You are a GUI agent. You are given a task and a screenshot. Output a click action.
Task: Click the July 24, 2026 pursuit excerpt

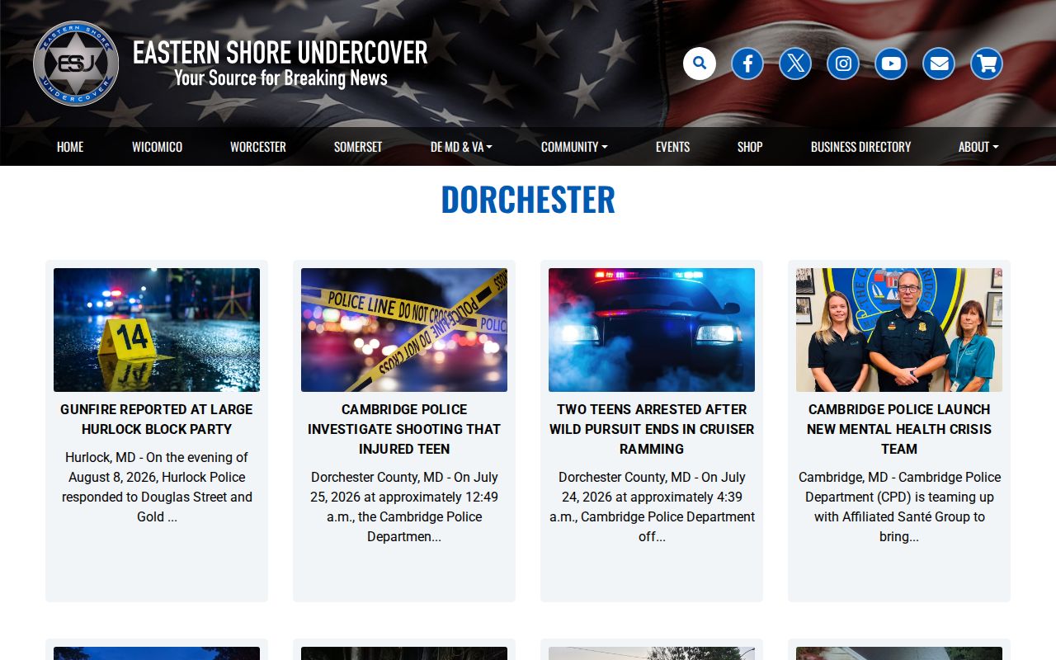(652, 507)
